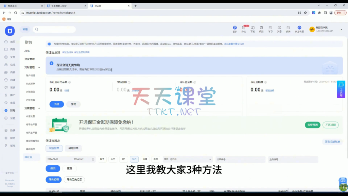
Task: Open the 官方客服 support icon
Action: pos(299,29)
